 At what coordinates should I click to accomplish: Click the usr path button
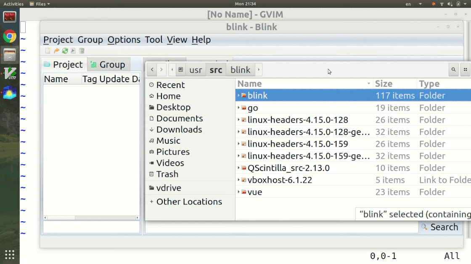(x=196, y=70)
